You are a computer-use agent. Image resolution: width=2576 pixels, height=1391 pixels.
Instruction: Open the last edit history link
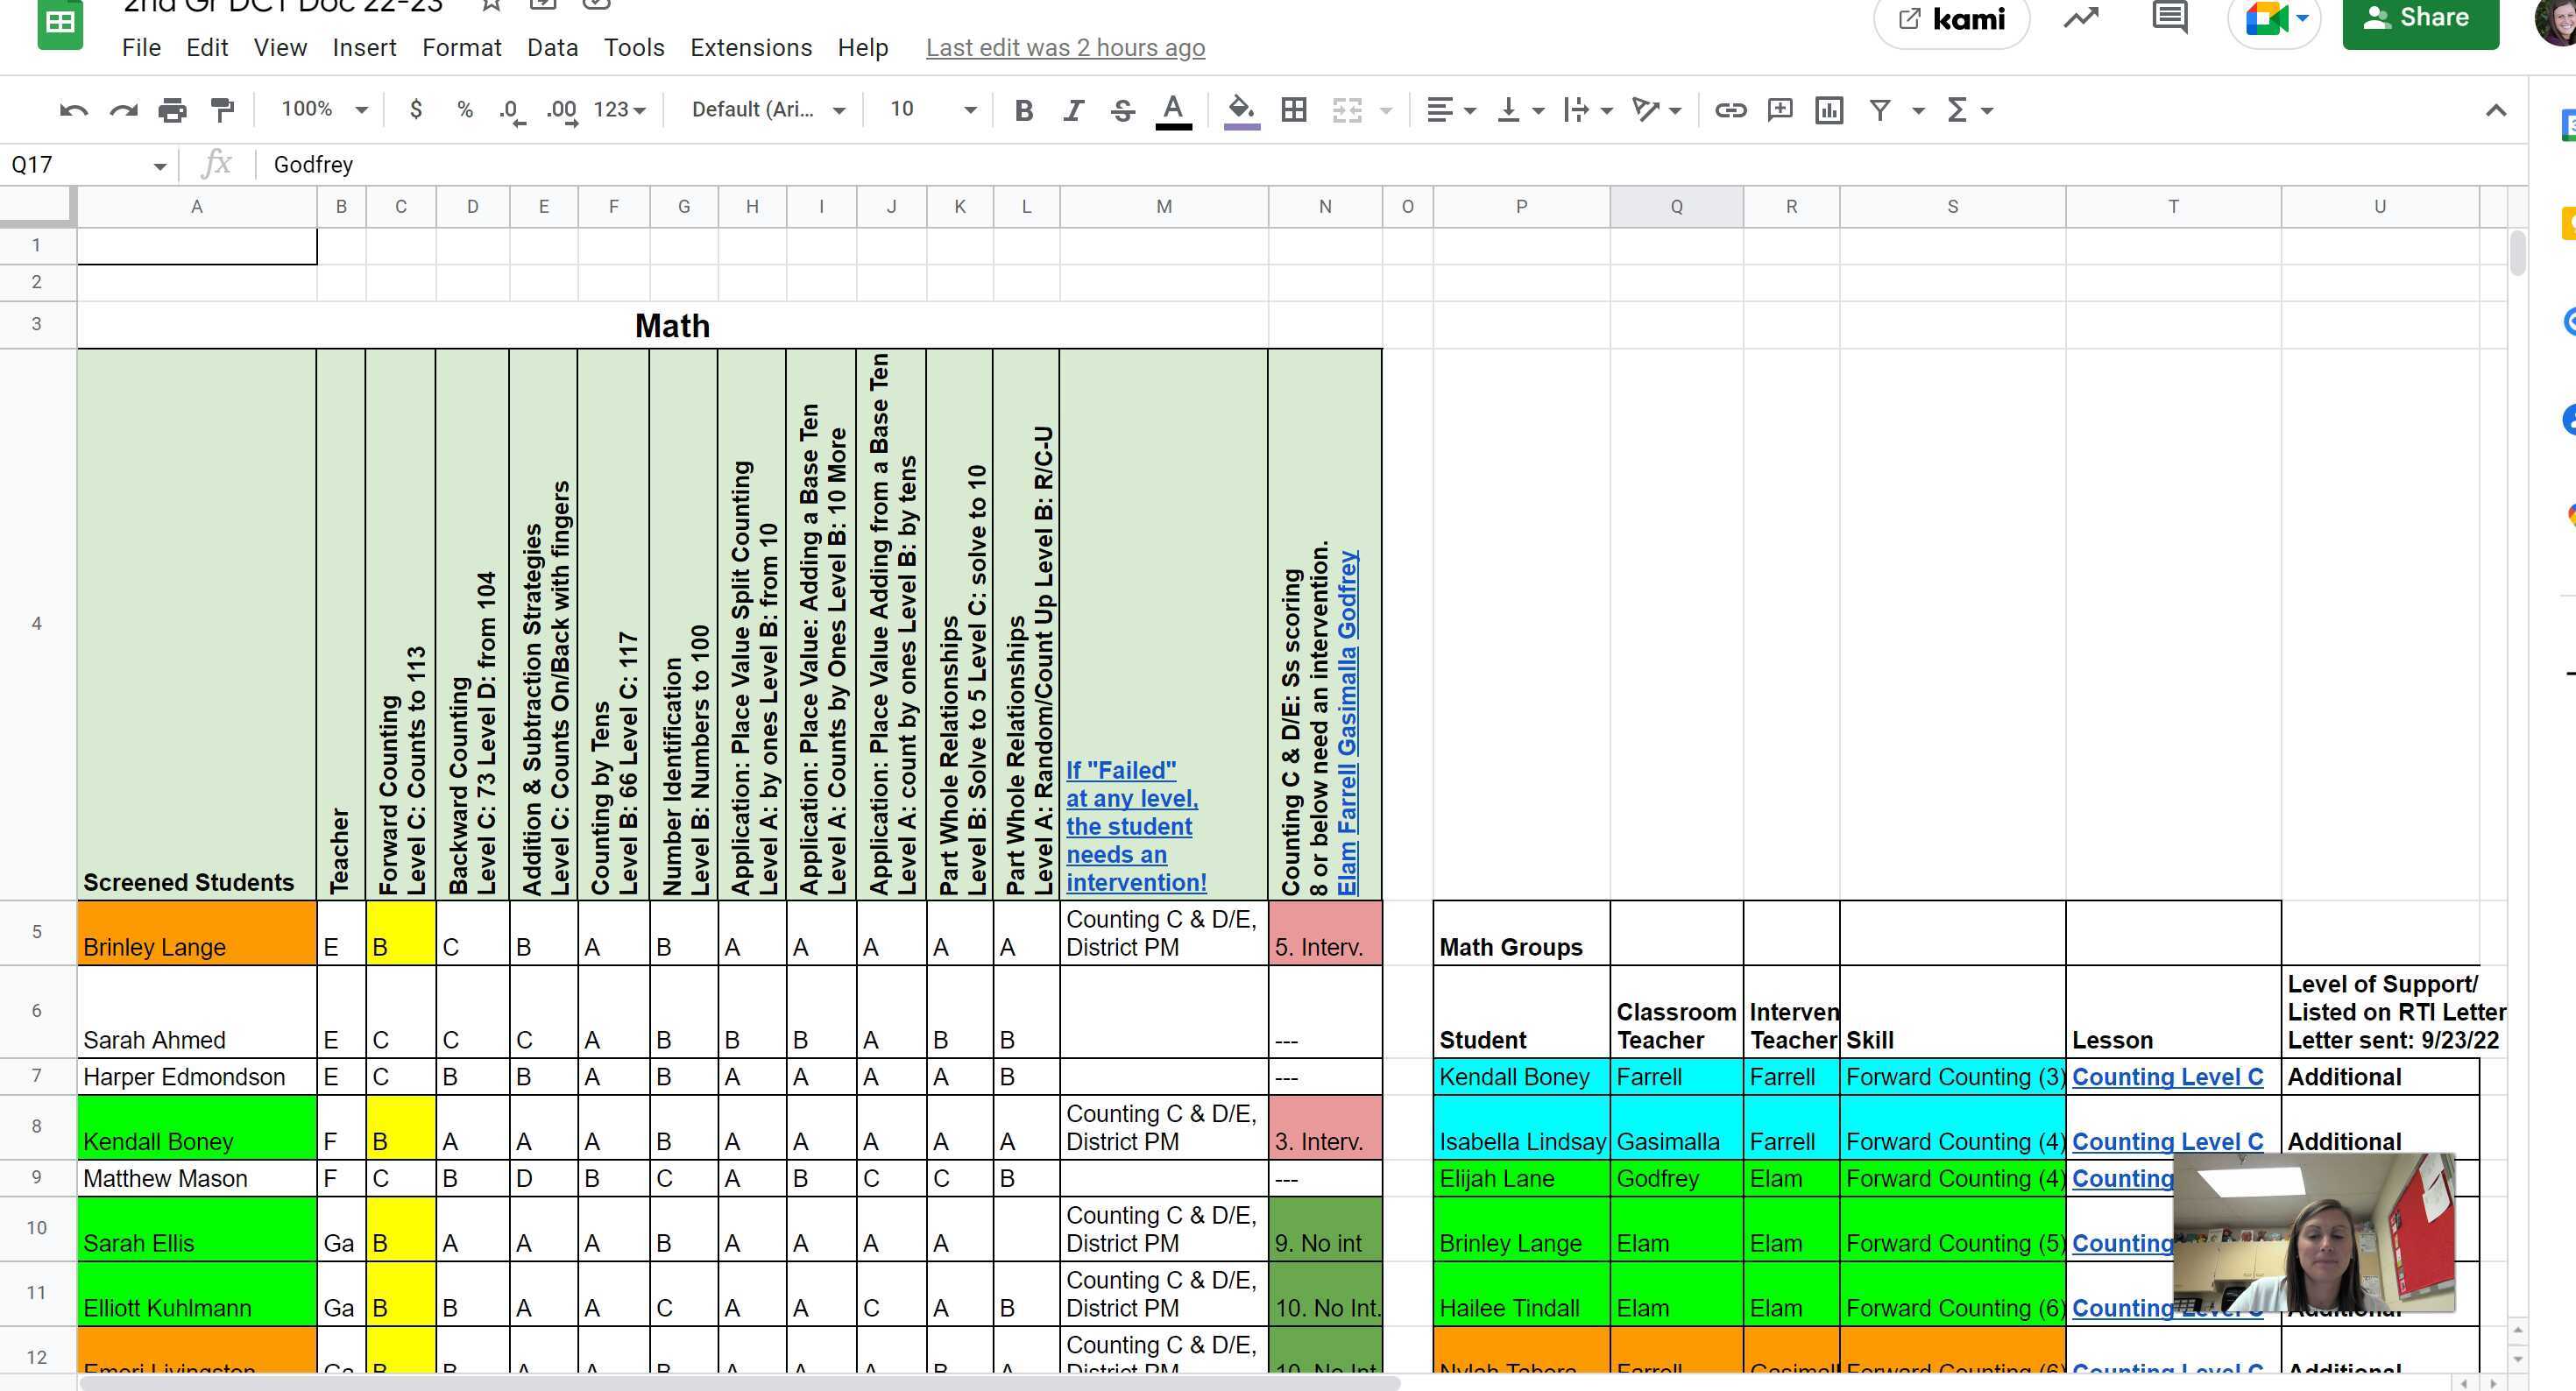tap(1064, 48)
